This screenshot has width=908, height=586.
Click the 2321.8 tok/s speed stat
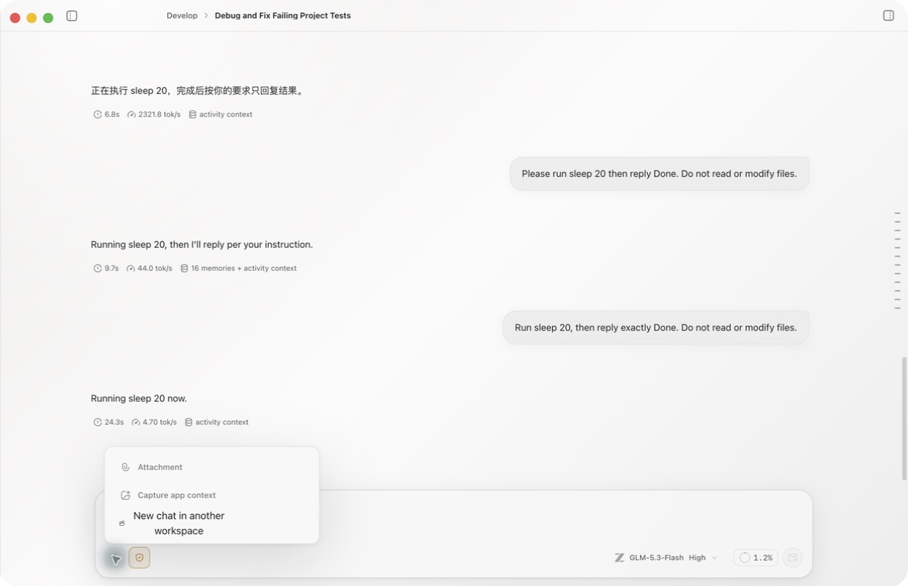[154, 114]
